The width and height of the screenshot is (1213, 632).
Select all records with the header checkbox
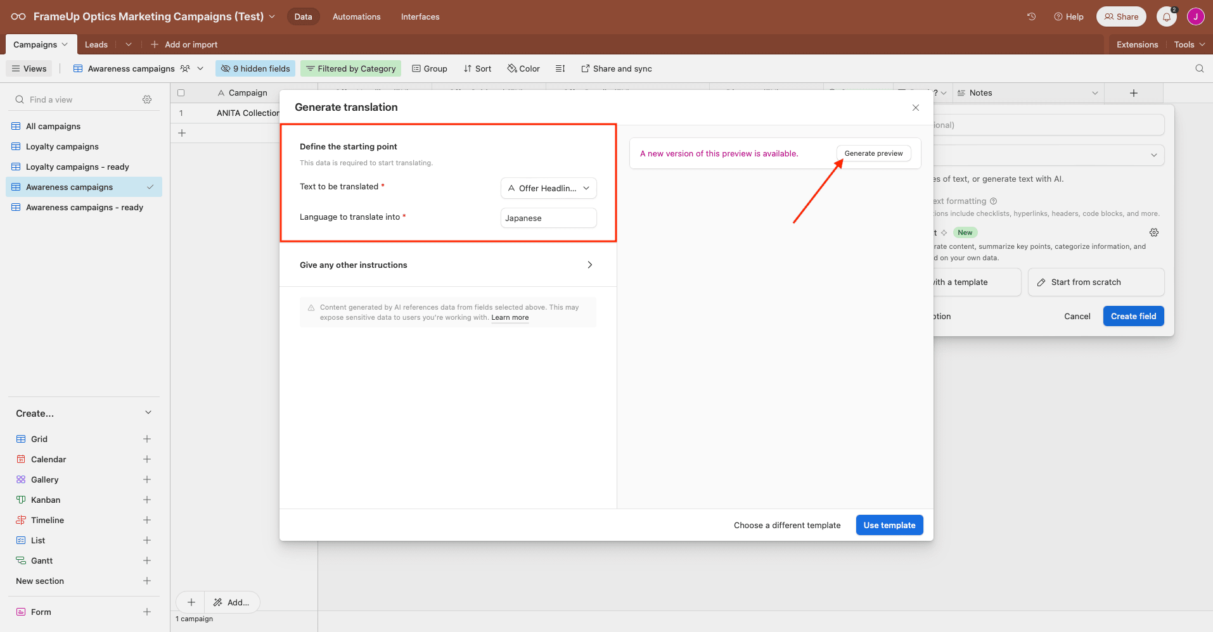(x=181, y=92)
